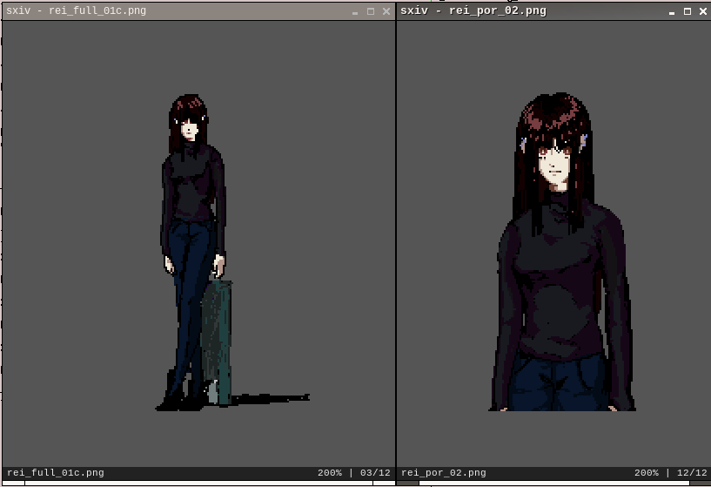Image resolution: width=711 pixels, height=487 pixels.
Task: Maximize the rei_full_01c.png sxiv window
Action: coord(371,11)
